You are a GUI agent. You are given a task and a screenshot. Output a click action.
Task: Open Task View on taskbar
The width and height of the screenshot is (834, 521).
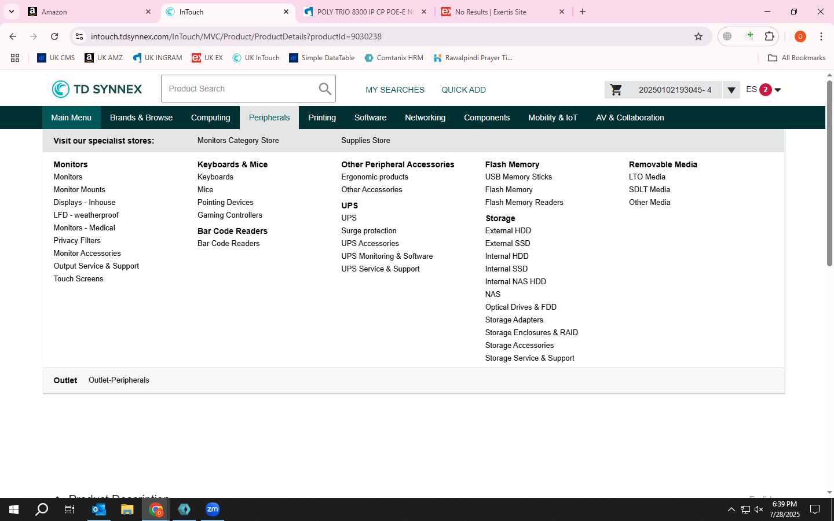(x=69, y=509)
